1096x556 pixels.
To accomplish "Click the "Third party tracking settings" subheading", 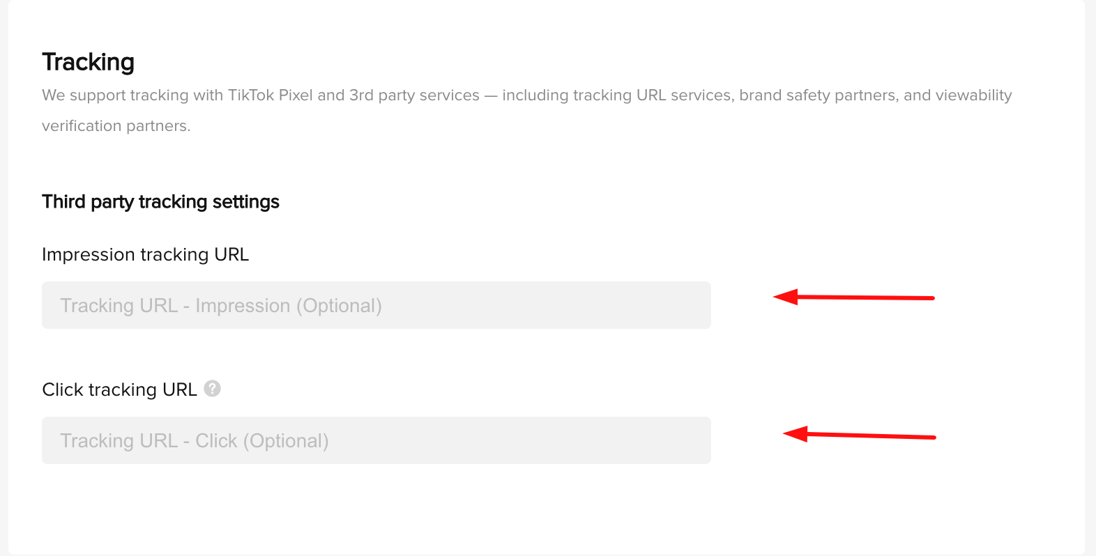I will 160,202.
